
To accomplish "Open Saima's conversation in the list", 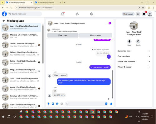I will point(21,62).
